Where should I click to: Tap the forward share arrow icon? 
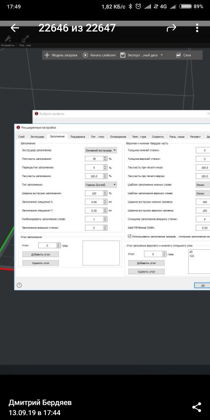(171, 28)
